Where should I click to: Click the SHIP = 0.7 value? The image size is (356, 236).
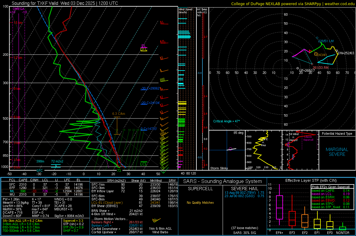71,231
